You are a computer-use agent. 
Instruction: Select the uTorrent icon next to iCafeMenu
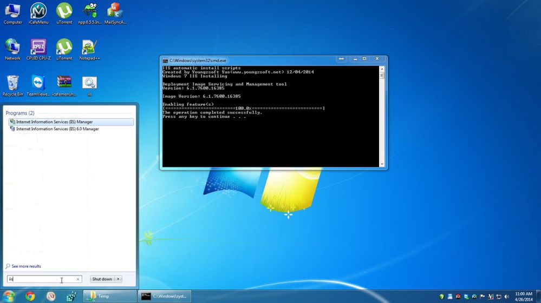tap(64, 14)
